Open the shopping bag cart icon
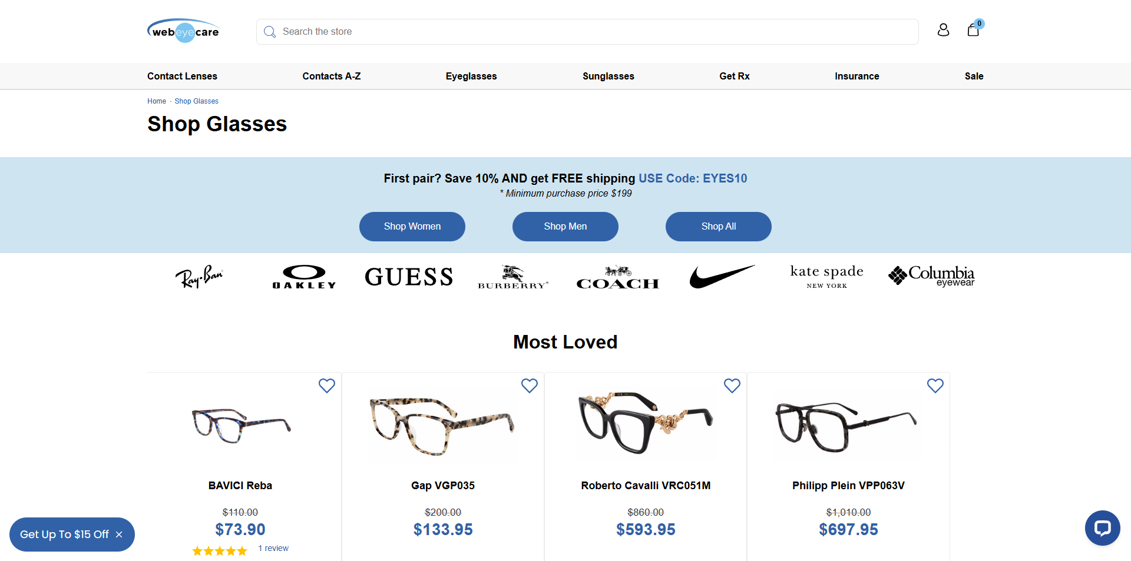 point(973,30)
